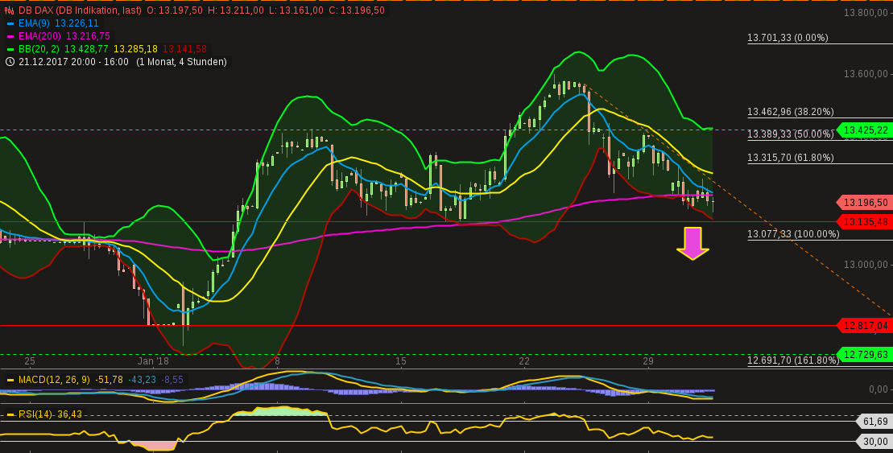Click price axis label 13.000,00

click(866, 265)
